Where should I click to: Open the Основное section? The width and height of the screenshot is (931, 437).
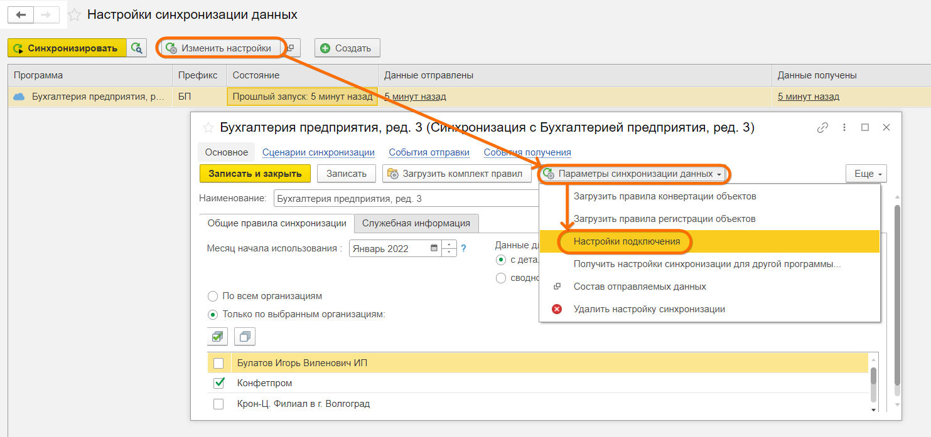pos(227,152)
